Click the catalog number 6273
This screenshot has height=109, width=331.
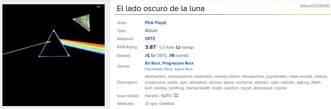(166, 96)
